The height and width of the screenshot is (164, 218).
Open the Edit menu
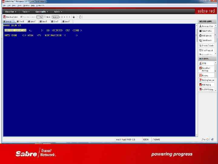(9, 5)
